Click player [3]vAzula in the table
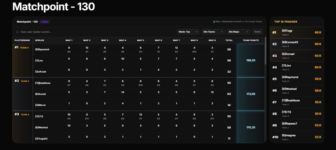 pos(41,72)
